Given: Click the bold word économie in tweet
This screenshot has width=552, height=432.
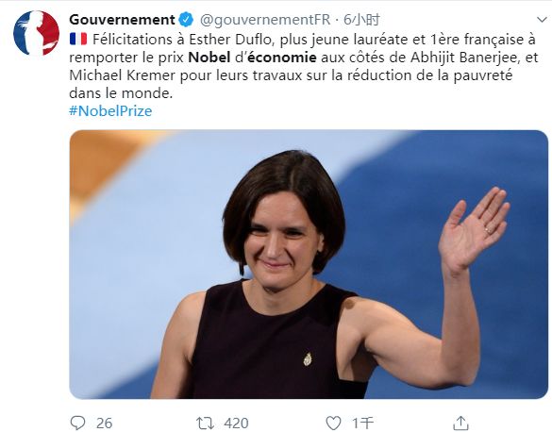Looking at the screenshot, I should 282,58.
